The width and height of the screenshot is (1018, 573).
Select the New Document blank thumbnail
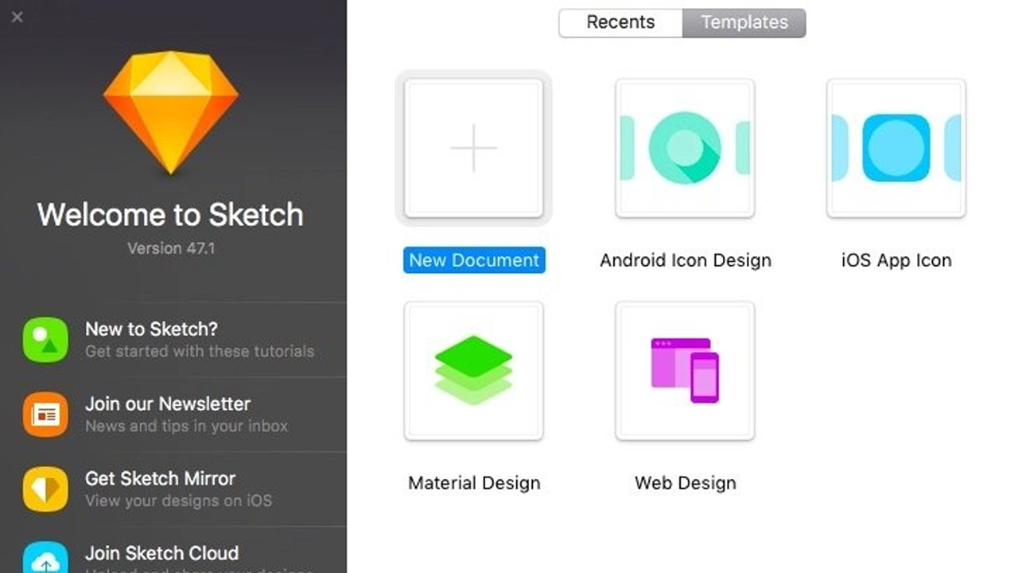[x=474, y=148]
